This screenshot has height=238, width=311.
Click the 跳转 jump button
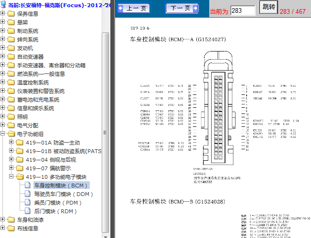pos(268,7)
